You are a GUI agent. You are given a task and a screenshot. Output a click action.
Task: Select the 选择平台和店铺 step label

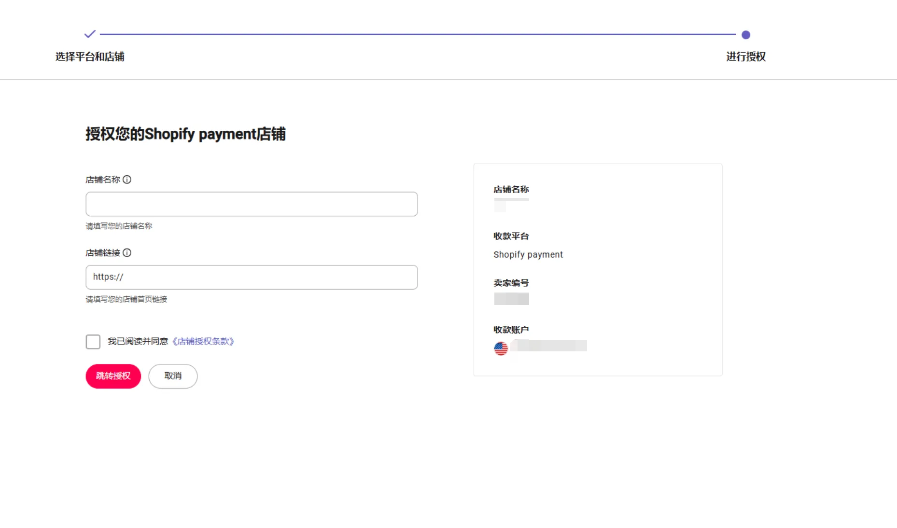click(90, 56)
